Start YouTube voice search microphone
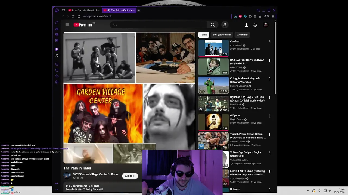 pyautogui.click(x=225, y=25)
